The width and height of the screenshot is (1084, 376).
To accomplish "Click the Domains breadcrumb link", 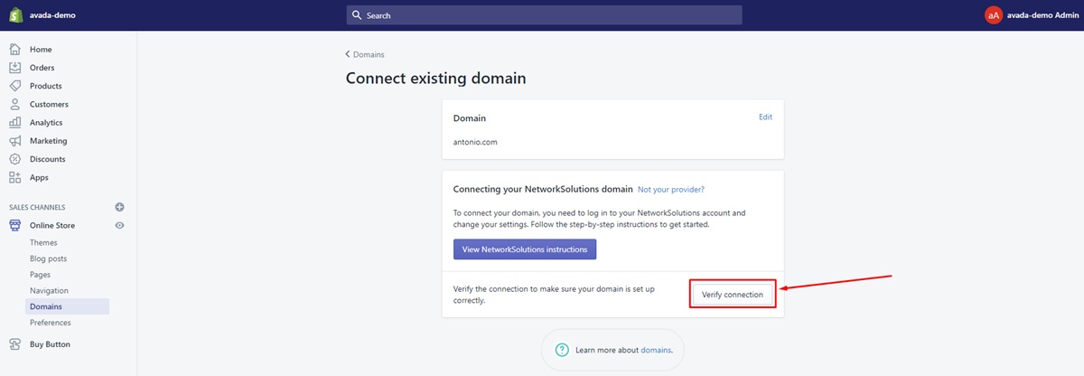I will point(369,55).
